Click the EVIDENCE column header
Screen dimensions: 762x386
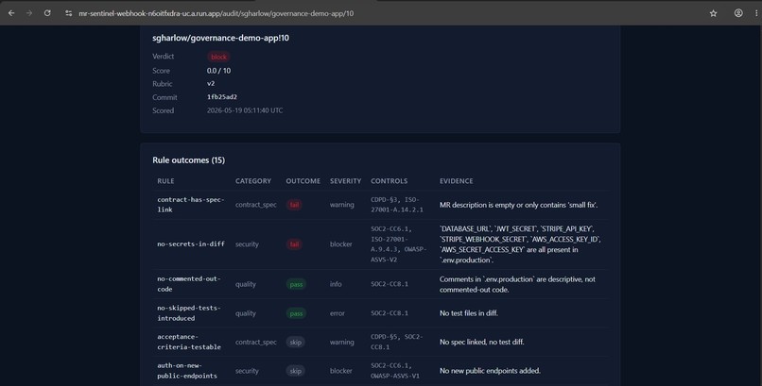tap(457, 181)
